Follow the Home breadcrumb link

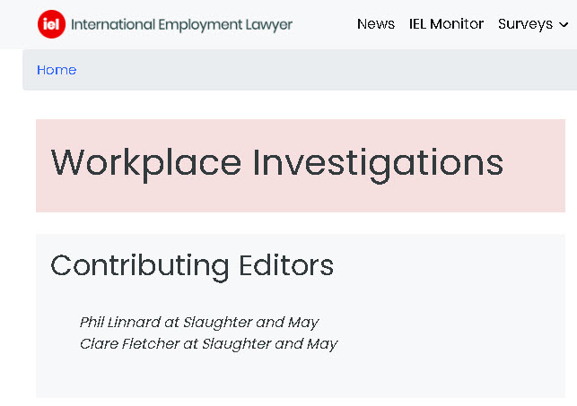tap(57, 70)
